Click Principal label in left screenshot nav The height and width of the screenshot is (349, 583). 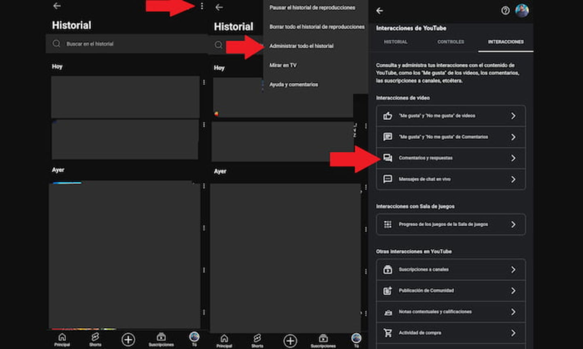62,345
